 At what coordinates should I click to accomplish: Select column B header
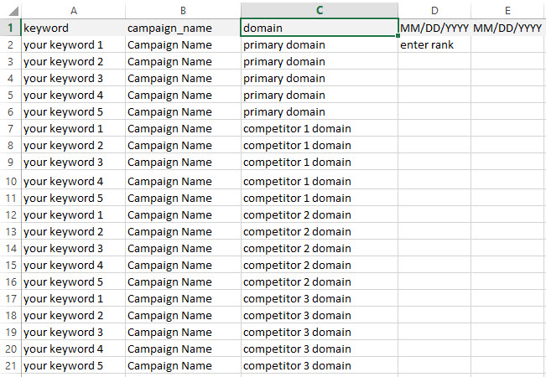pyautogui.click(x=183, y=9)
